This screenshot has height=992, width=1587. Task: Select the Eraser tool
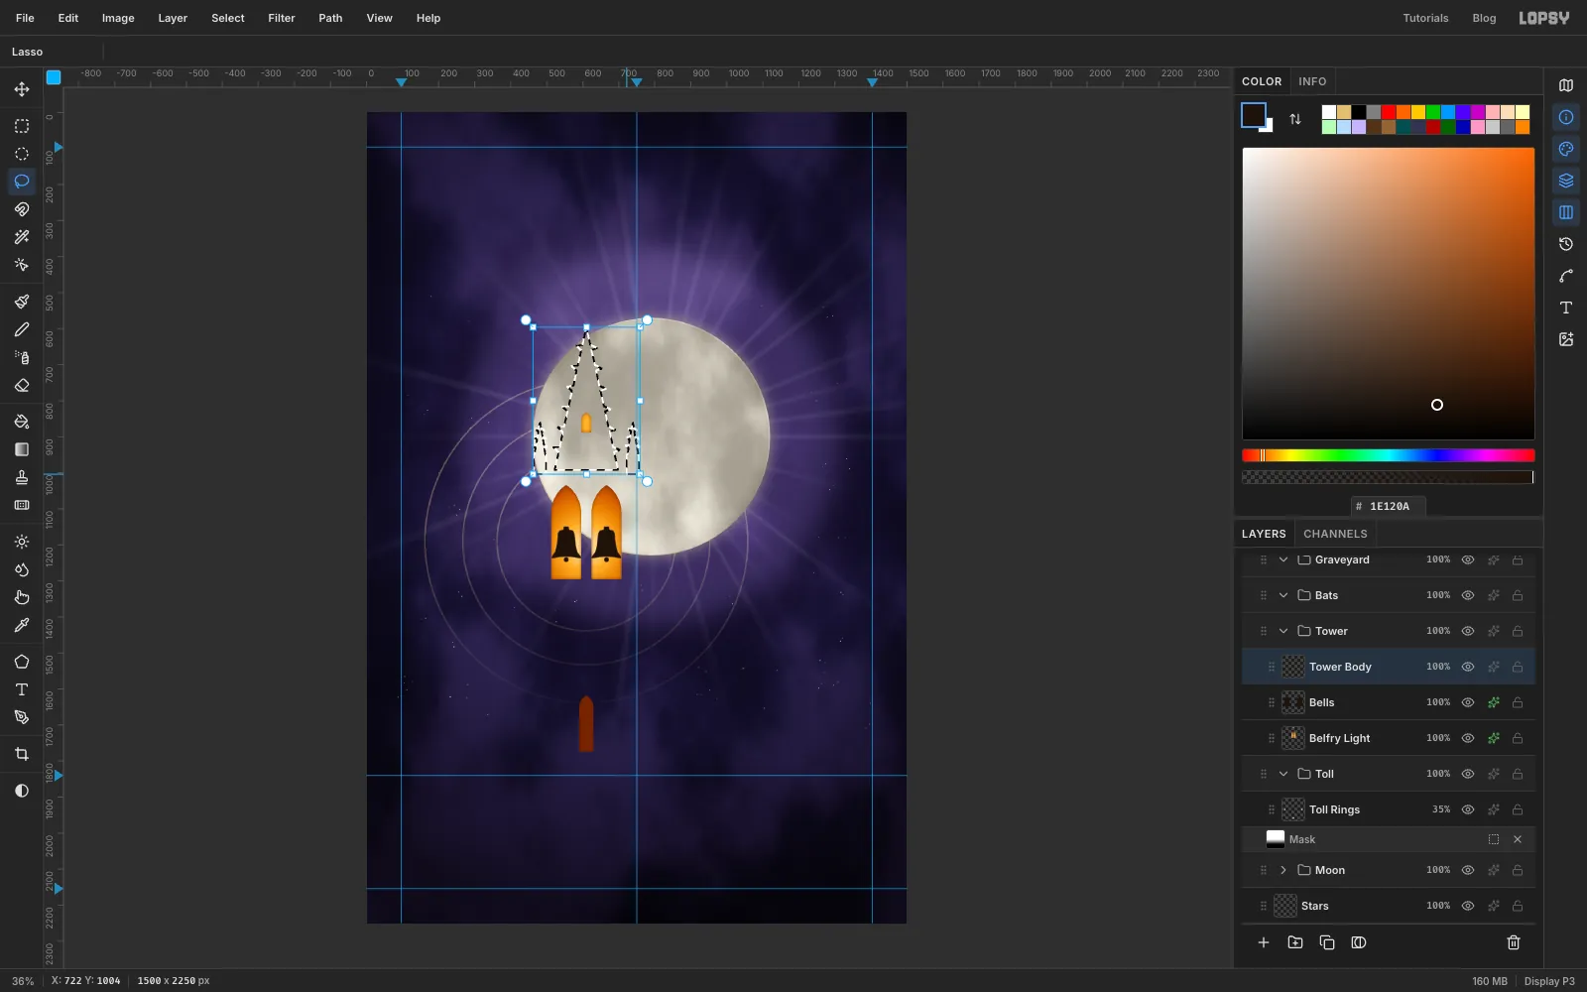click(22, 385)
